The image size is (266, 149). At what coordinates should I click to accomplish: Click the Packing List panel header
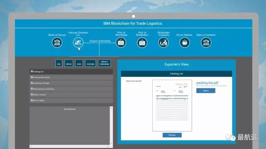click(x=176, y=74)
